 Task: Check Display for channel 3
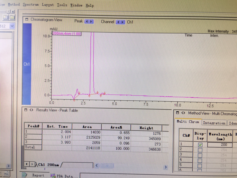pos(200,155)
